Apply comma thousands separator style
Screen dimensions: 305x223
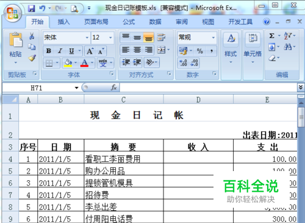click(x=212, y=51)
